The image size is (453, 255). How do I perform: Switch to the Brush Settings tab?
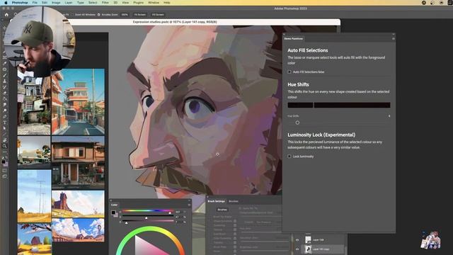tap(216, 201)
